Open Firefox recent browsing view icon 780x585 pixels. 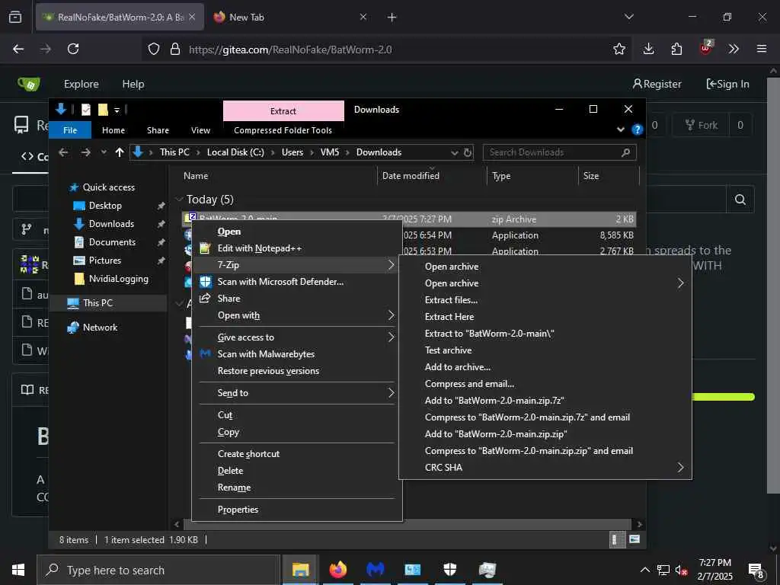[15, 17]
